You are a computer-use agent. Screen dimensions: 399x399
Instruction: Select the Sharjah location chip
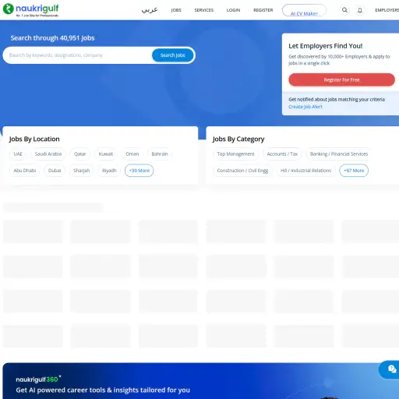[82, 171]
